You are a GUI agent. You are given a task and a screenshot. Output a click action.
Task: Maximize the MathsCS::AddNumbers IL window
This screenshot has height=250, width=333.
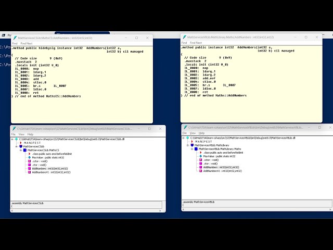(x=136, y=38)
